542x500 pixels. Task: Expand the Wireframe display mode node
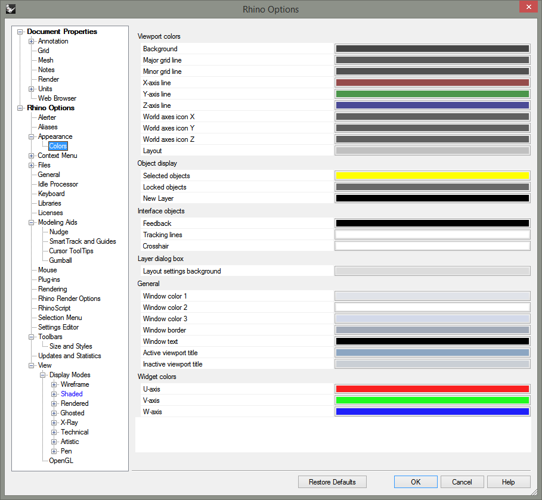coord(54,384)
